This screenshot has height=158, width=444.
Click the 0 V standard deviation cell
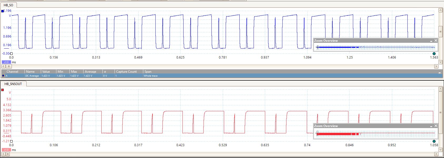tap(105, 76)
